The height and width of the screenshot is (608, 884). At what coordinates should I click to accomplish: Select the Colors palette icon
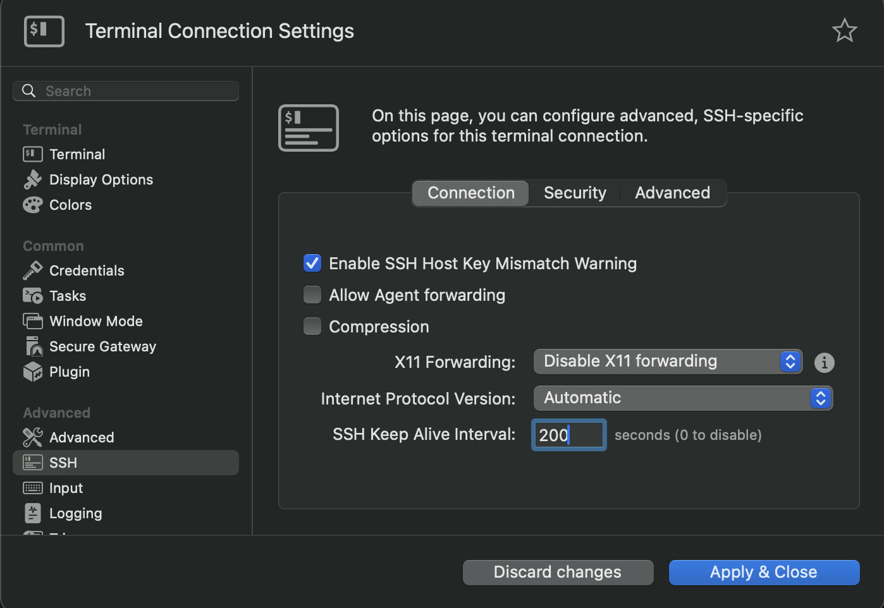(x=32, y=205)
